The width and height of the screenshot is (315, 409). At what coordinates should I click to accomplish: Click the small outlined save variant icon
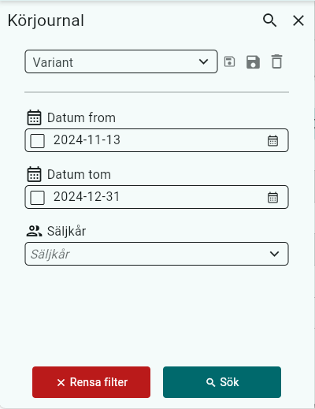(229, 62)
